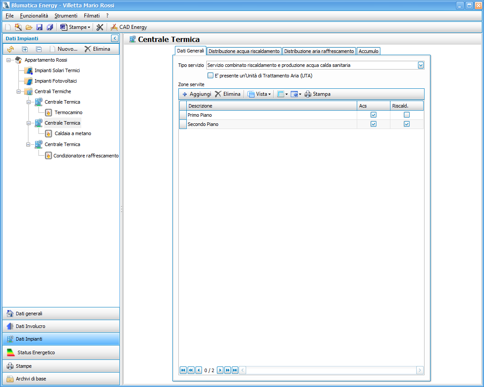
Task: Enable Riscald. for Primo Piano
Action: click(407, 115)
